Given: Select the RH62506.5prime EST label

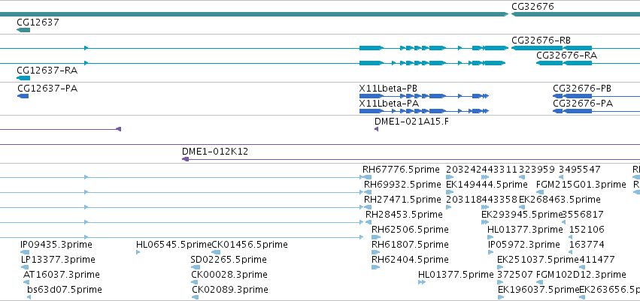Looking at the screenshot, I should [410, 229].
